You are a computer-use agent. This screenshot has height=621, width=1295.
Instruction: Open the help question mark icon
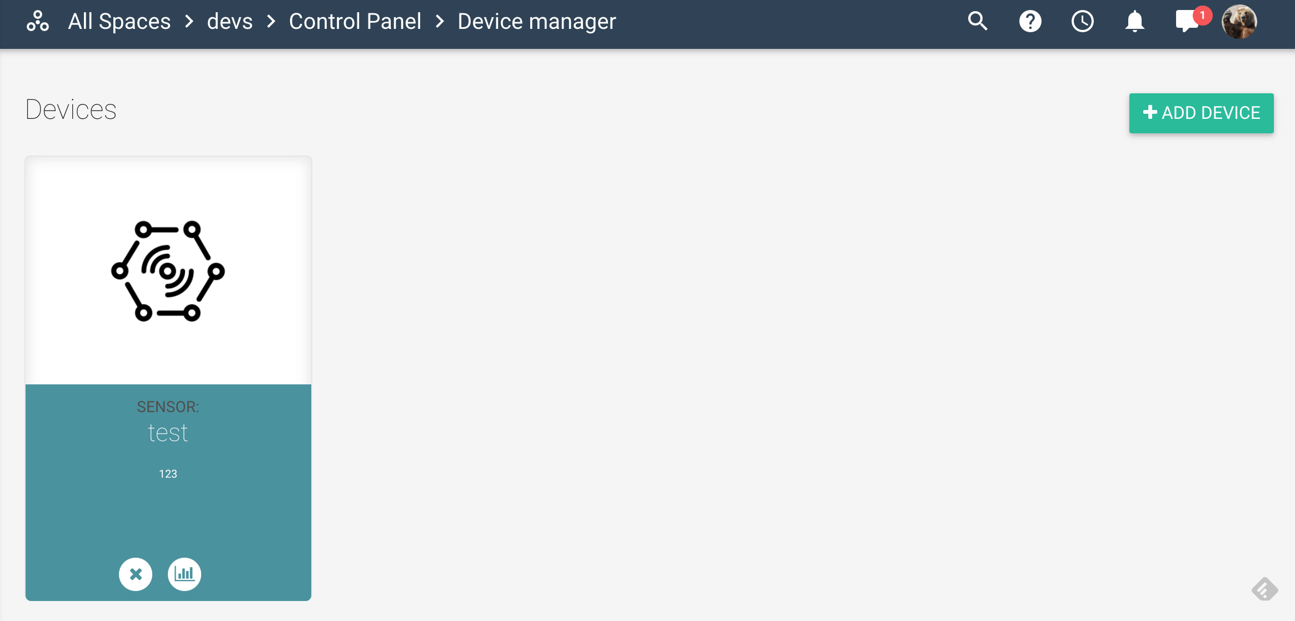tap(1030, 22)
